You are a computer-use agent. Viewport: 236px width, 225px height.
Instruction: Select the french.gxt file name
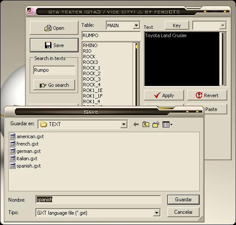click(28, 144)
